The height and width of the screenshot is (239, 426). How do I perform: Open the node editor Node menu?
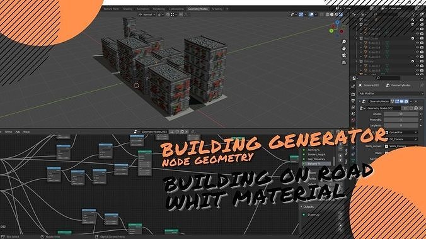26,132
